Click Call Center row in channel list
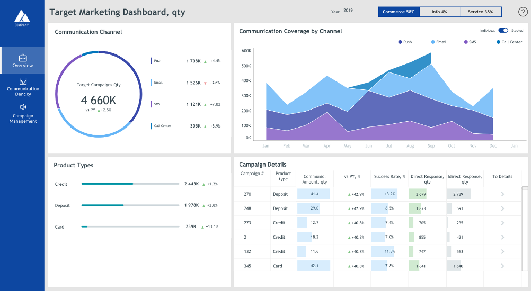 (x=185, y=126)
